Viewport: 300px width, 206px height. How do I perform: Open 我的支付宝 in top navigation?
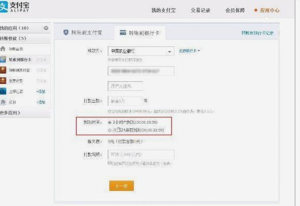tap(164, 10)
